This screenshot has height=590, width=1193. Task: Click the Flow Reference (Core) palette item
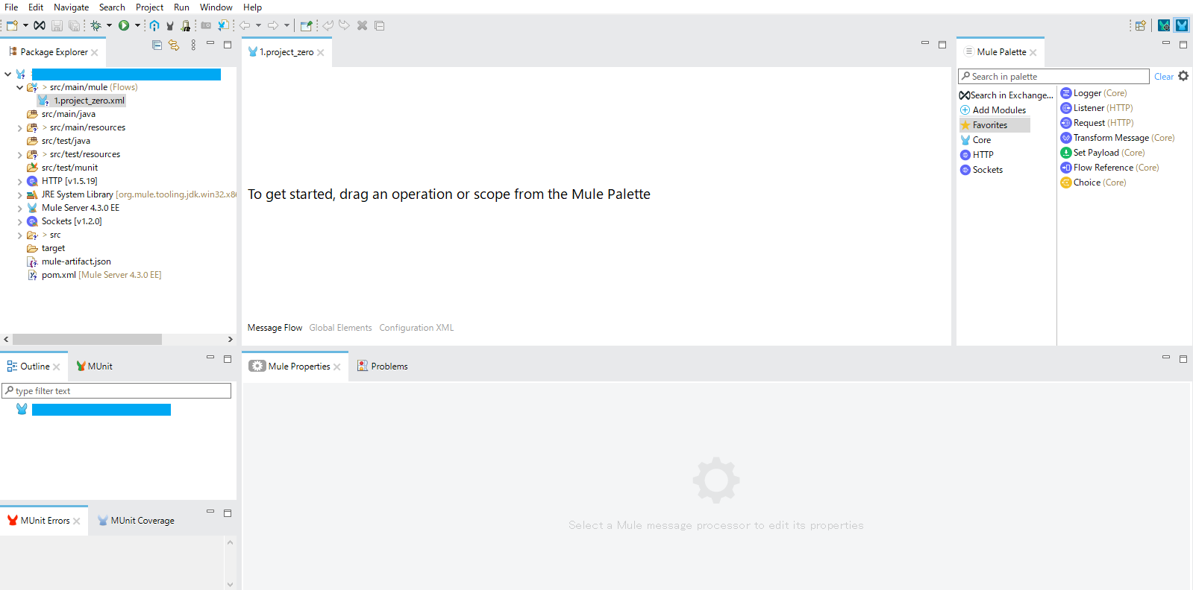1110,168
